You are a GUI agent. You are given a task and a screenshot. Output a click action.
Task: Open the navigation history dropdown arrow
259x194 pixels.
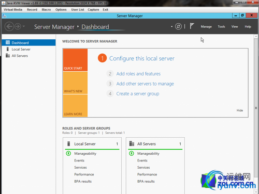pyautogui.click(x=24, y=26)
